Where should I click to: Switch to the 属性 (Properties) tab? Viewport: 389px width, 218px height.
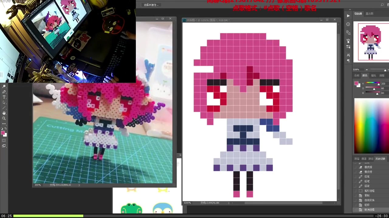pos(374,75)
